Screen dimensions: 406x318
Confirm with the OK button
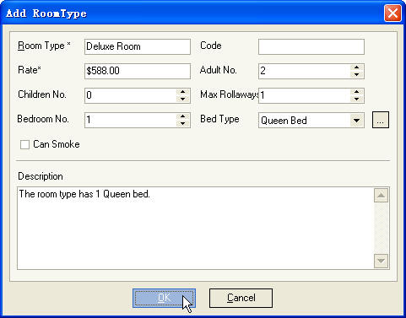click(164, 298)
